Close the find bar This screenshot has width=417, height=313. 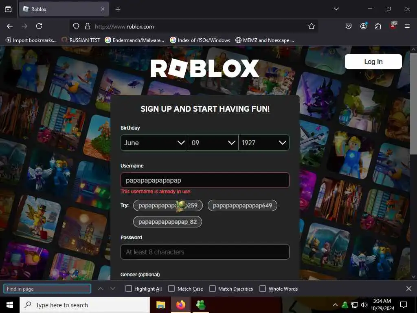409,289
